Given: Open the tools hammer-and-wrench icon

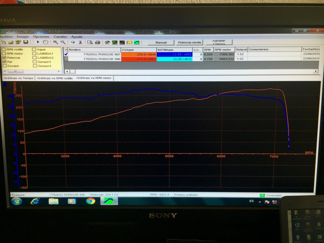Looking at the screenshot, I should [107, 42].
